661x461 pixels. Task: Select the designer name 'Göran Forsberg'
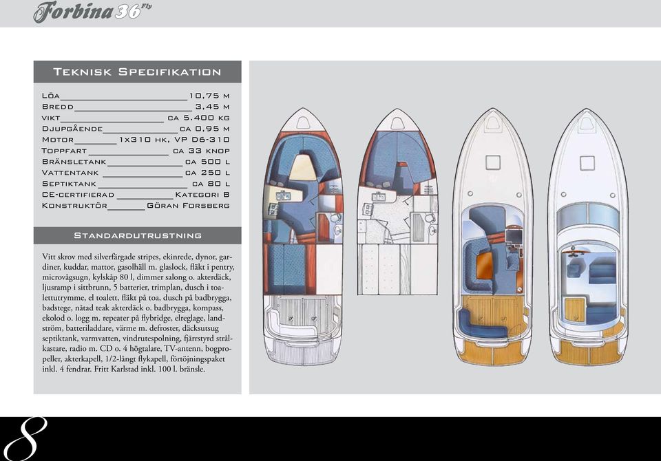(x=189, y=206)
